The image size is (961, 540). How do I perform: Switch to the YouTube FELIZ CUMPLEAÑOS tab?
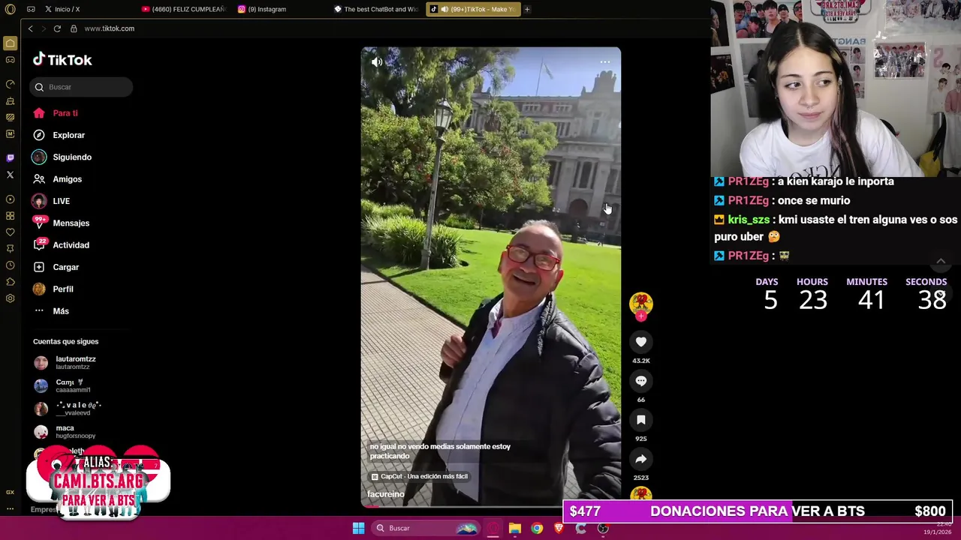click(184, 9)
